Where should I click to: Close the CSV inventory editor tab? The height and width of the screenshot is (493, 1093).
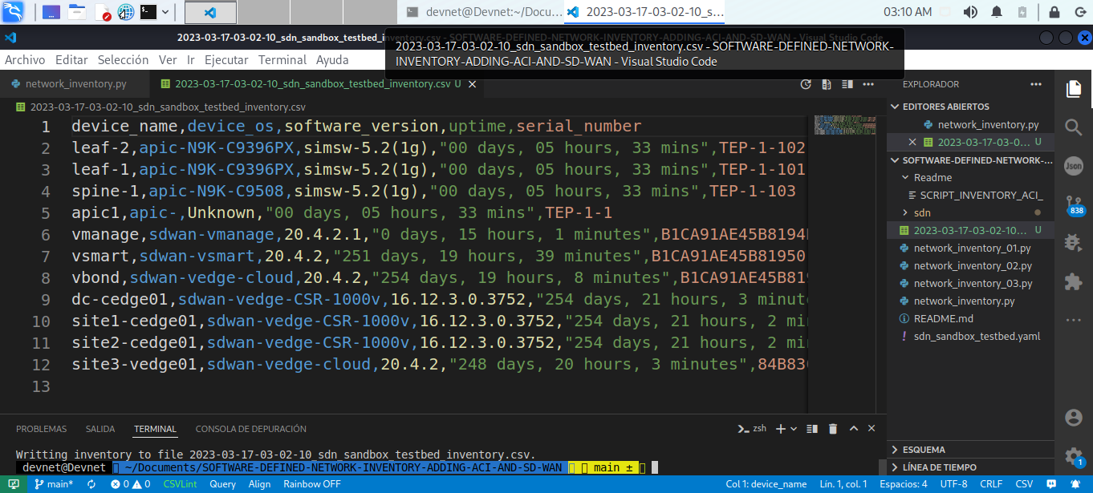(x=473, y=84)
